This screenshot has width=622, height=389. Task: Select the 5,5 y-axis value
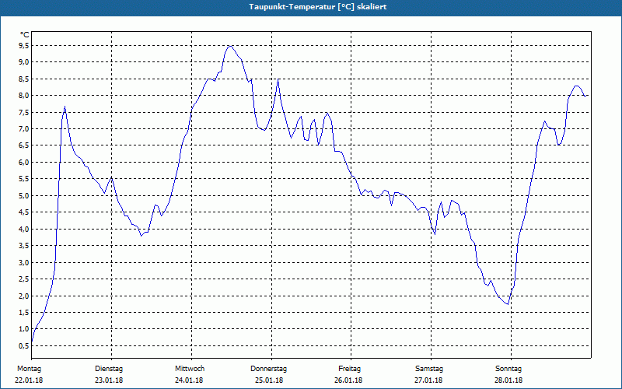click(x=23, y=179)
